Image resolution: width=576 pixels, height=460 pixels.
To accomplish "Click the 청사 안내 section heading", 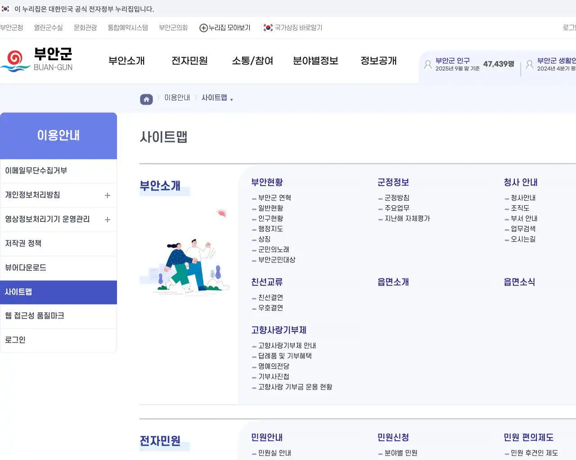I will click(x=521, y=182).
